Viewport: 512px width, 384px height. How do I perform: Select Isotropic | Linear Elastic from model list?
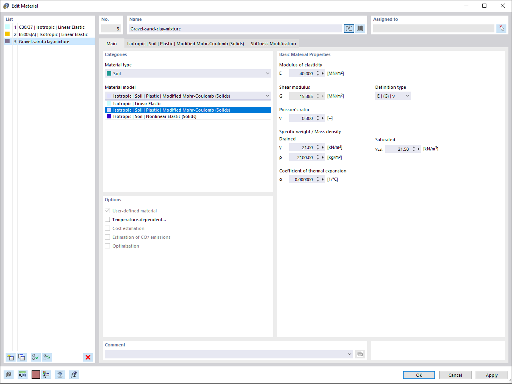(x=188, y=104)
